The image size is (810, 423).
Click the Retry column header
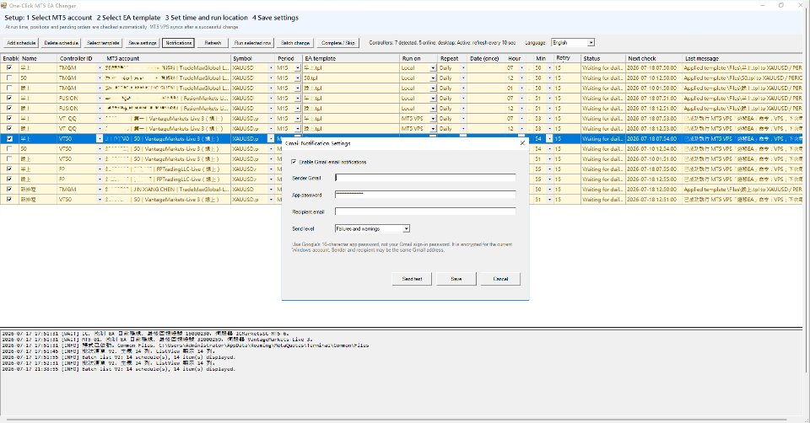(567, 58)
